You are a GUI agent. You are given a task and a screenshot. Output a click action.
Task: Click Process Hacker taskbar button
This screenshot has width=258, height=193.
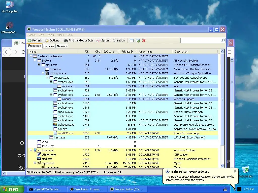pos(127,189)
